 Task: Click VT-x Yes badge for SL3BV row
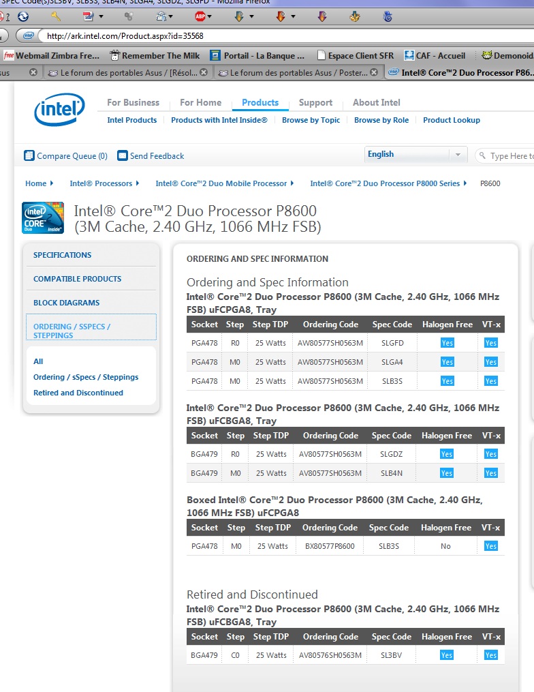coord(490,655)
